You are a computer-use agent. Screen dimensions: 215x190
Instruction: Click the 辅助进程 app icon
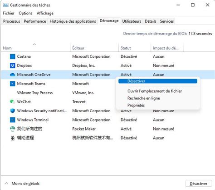12,138
